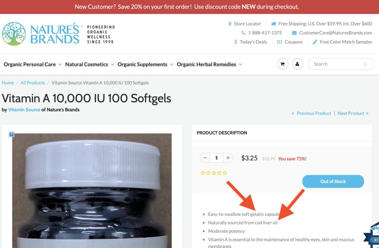Decrease quantity with the minus button
The image size is (379, 248).
coord(205,158)
